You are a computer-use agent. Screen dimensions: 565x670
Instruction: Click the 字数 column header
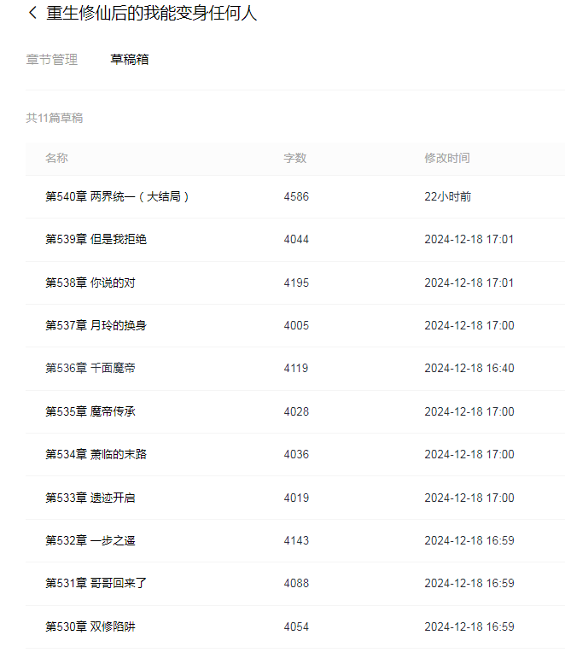[x=295, y=158]
